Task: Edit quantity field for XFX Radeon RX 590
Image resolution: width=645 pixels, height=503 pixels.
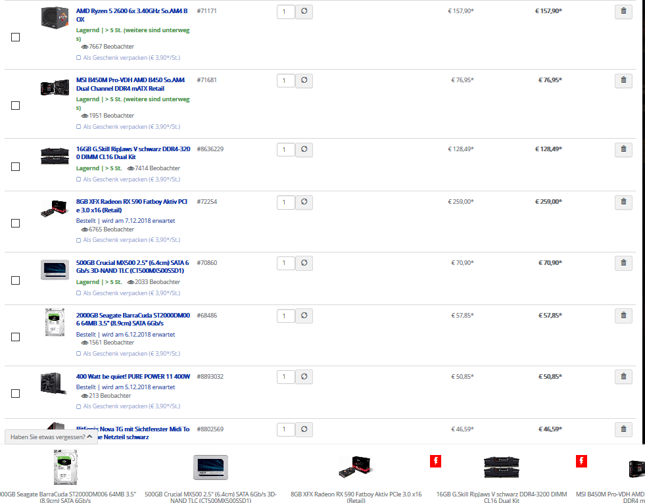Action: coord(286,203)
